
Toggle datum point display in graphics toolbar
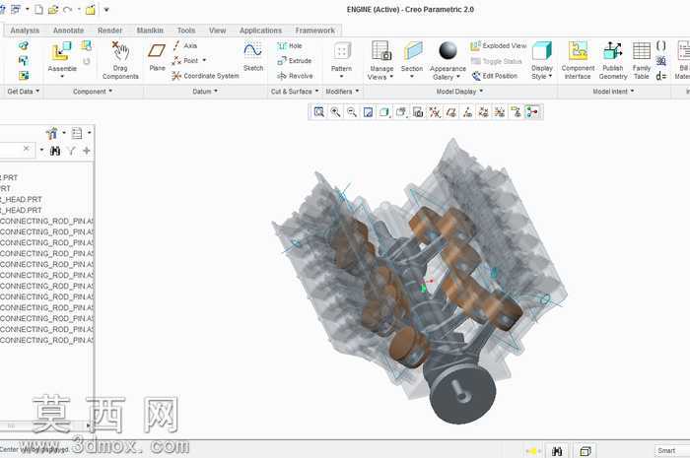[483, 112]
